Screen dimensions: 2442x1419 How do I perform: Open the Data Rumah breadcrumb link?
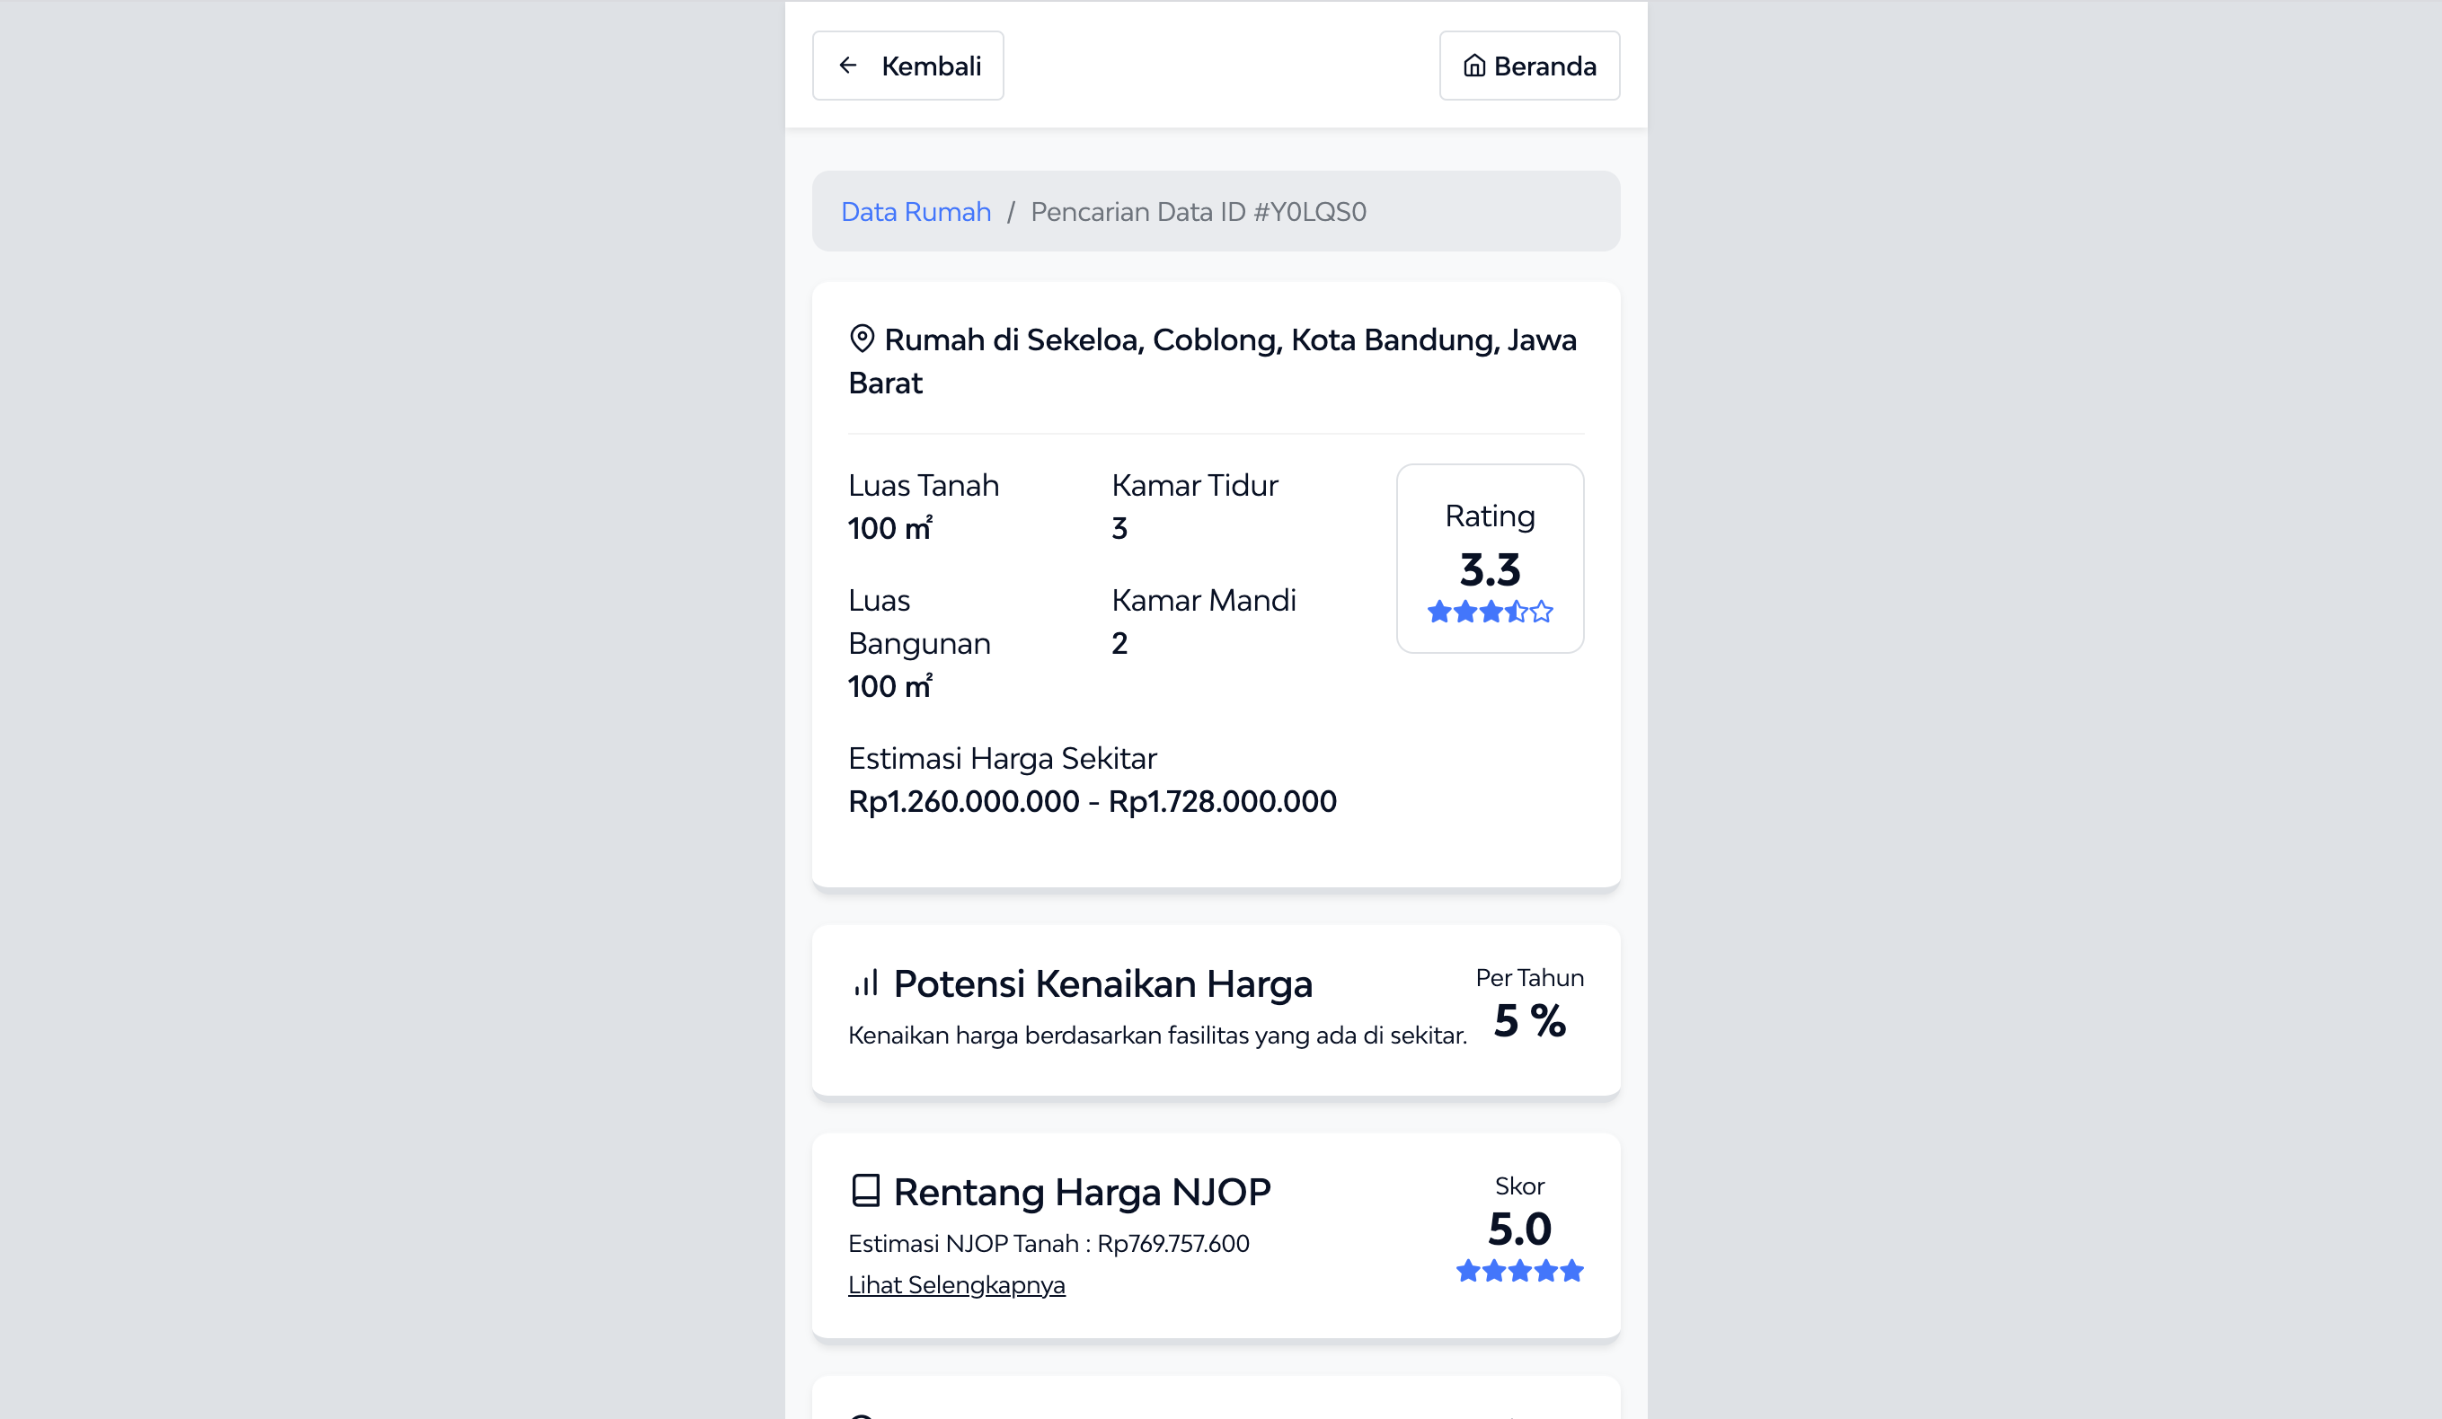916,211
